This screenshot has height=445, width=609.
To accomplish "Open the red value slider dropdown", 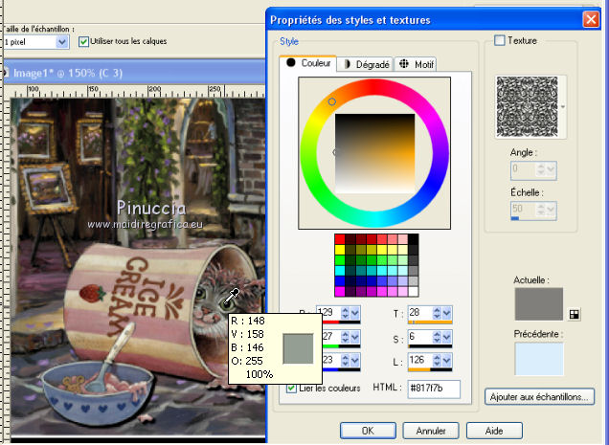I will (x=355, y=313).
